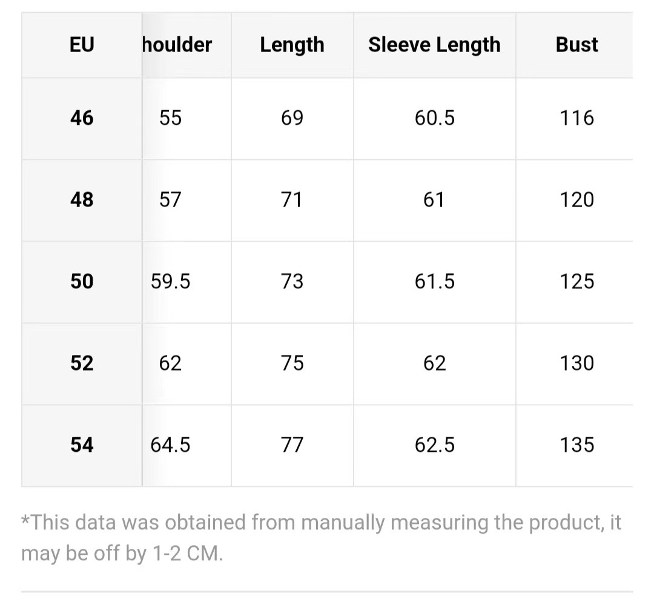
Task: Select sleeve length 60.5 cell
Action: click(x=434, y=118)
